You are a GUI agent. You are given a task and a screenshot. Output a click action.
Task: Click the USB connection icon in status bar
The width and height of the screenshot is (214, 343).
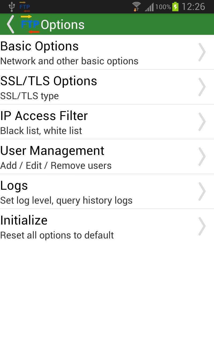tap(11, 7)
